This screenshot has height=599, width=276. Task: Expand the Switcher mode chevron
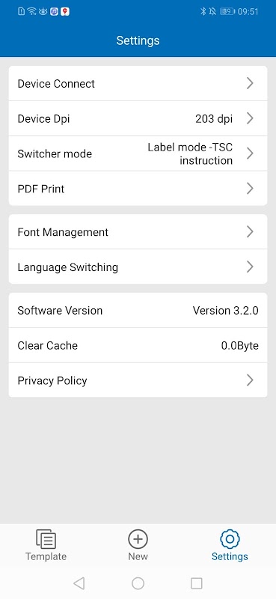click(250, 153)
